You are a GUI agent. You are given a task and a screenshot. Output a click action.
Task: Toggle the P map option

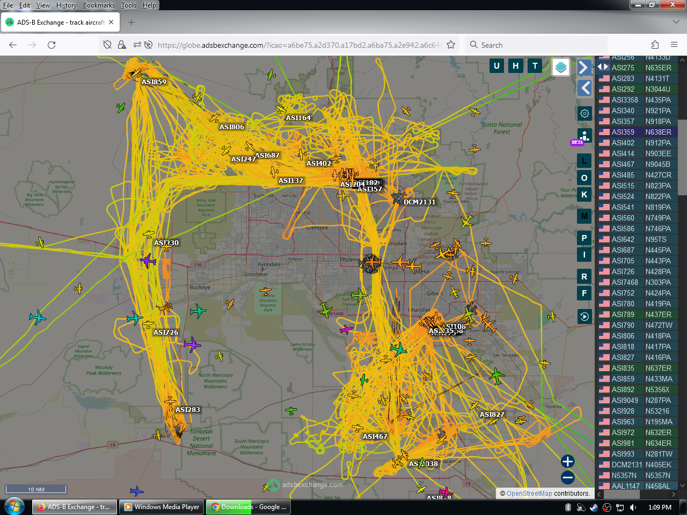point(584,238)
